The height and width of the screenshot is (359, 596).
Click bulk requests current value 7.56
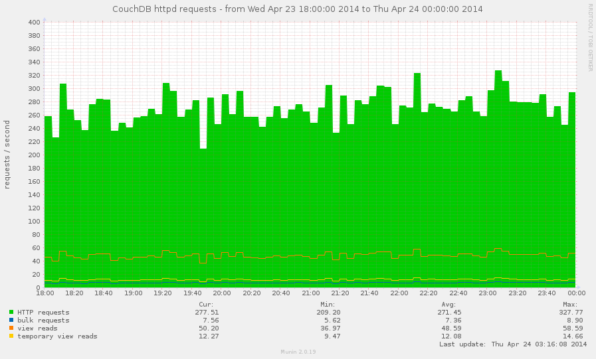coord(211,321)
